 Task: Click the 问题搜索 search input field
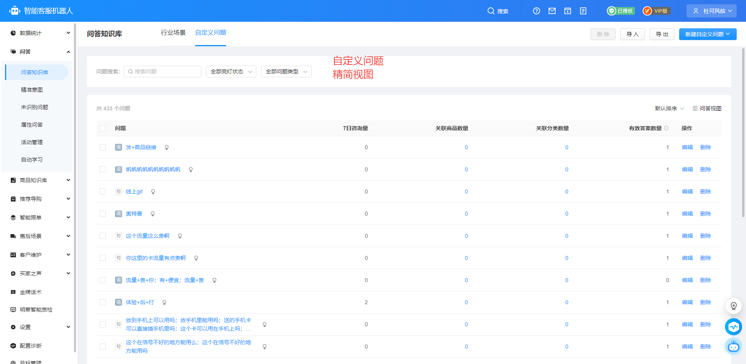tap(162, 71)
